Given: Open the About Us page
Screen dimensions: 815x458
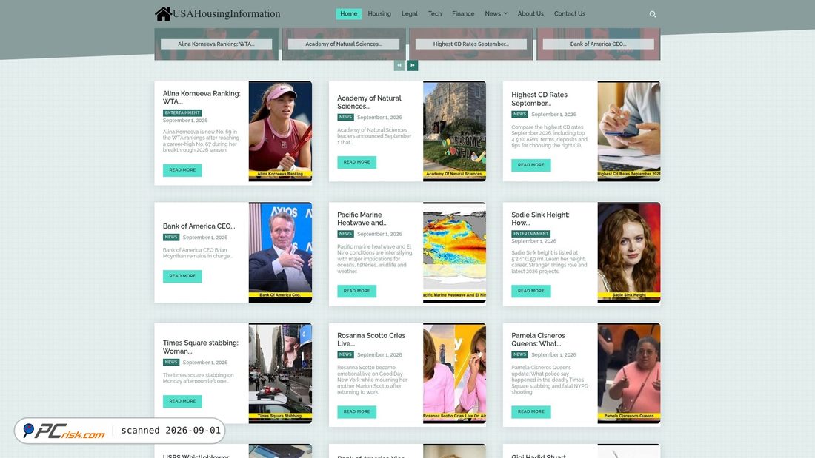Looking at the screenshot, I should [530, 14].
